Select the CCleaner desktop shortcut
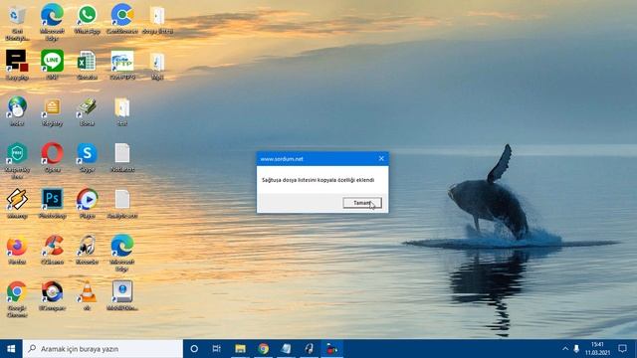637x358 pixels. 52,250
